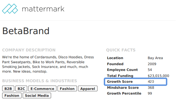Select the Total Funding amount $23,015,000
The width and height of the screenshot is (176, 102).
coord(158,76)
